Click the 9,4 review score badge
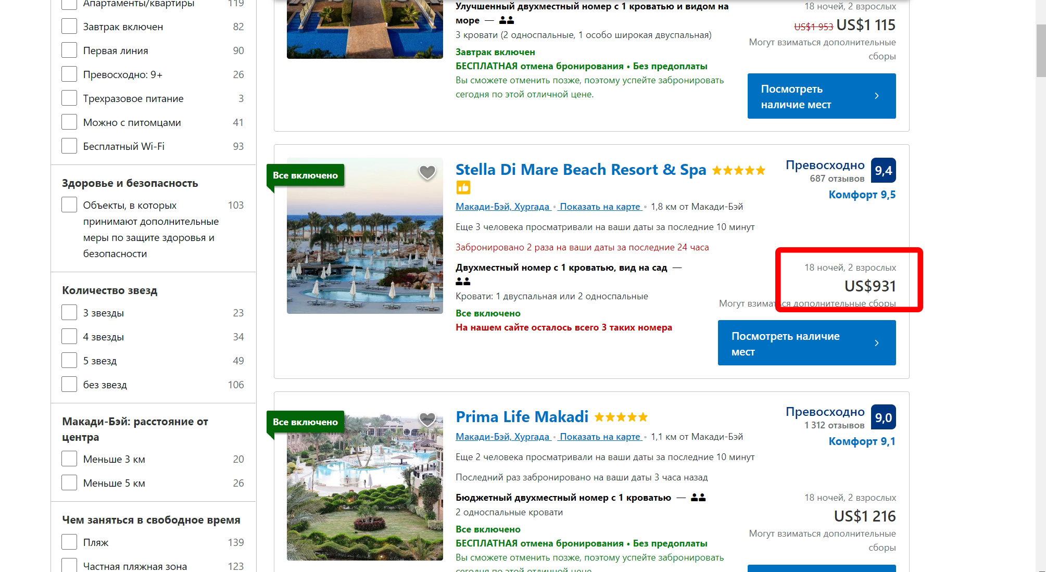 tap(883, 170)
